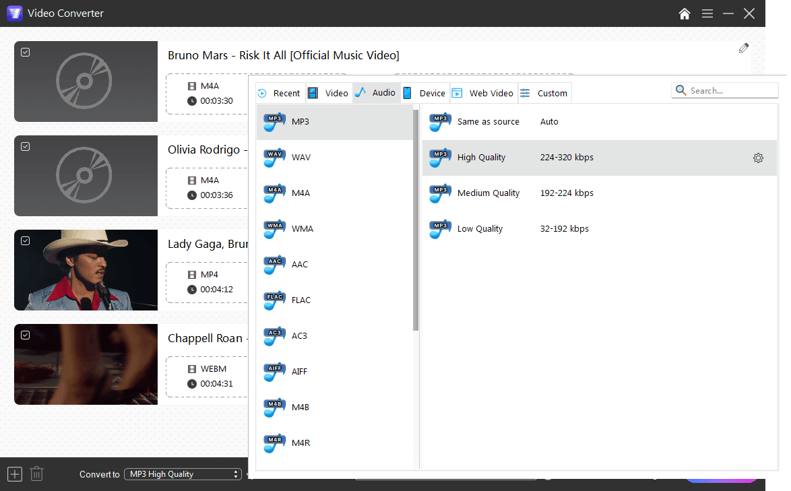Image resolution: width=791 pixels, height=491 pixels.
Task: Open the Convert to format dropdown
Action: pos(183,474)
